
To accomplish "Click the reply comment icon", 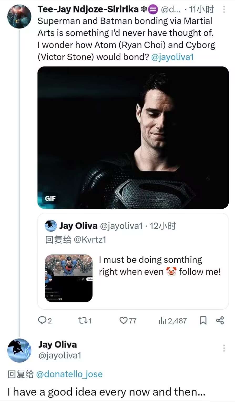I will (42, 320).
